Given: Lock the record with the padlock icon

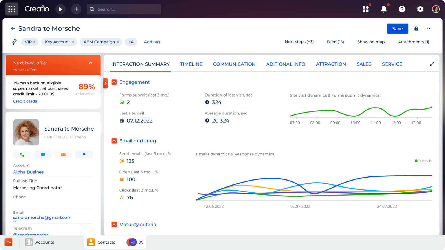Looking at the screenshot, I should pyautogui.click(x=416, y=28).
